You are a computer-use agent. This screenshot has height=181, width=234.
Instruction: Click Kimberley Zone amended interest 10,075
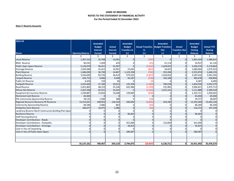click(x=102, y=108)
